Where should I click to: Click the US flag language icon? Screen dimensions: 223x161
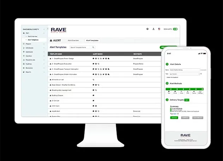click(159, 29)
